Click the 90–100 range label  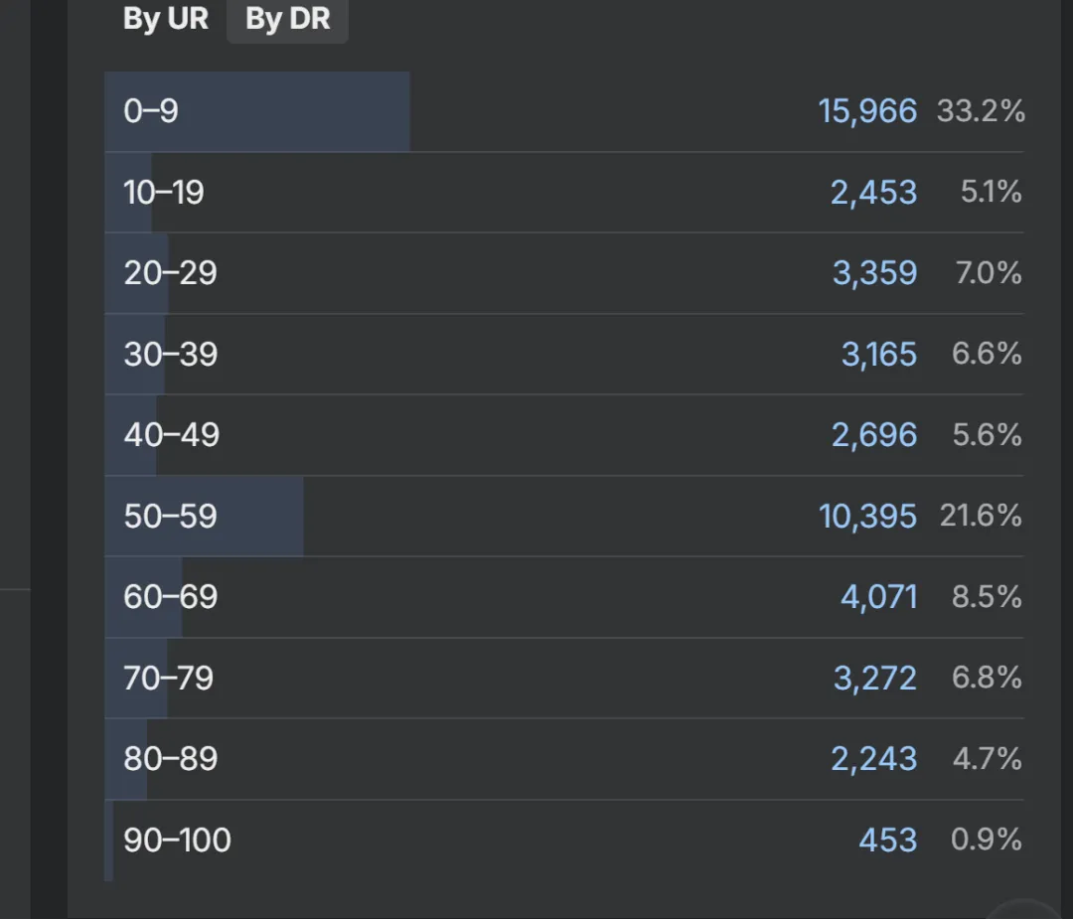177,840
